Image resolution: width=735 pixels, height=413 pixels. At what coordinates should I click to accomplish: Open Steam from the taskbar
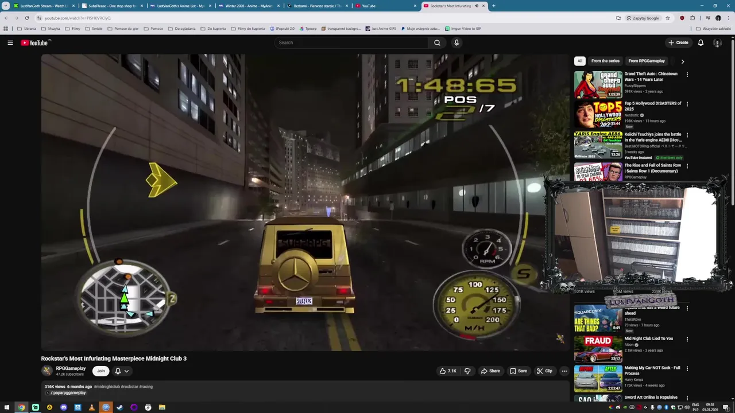pos(119,407)
